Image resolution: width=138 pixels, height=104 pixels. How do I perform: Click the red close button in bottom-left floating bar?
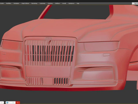(18, 103)
